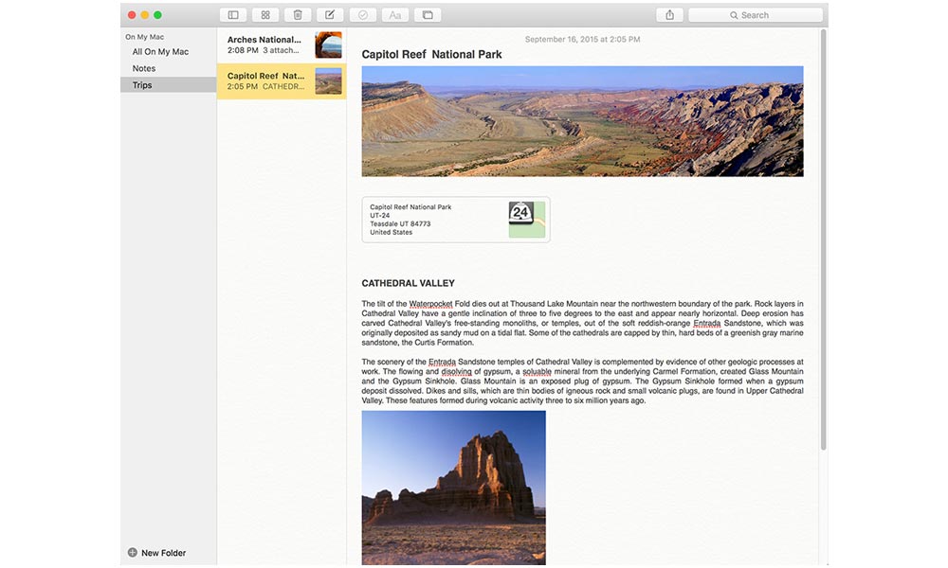Click the trash icon to delete note
Image resolution: width=948 pixels, height=568 pixels.
tap(298, 15)
